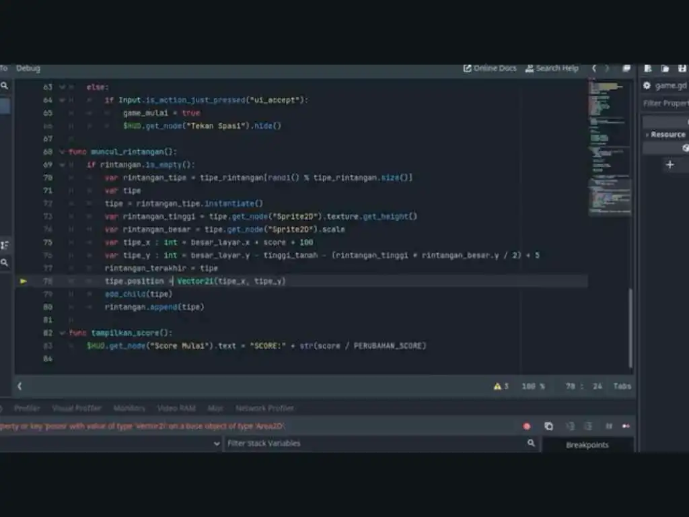Click code line tipe.position = Vector2i
Screen dimensions: 689x517
(195, 281)
